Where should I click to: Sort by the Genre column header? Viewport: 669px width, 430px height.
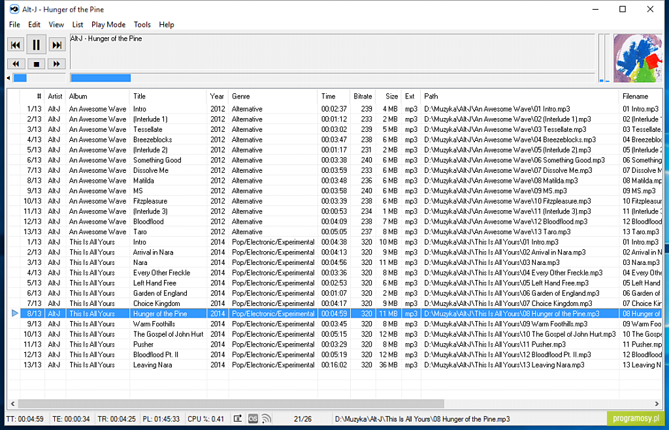tap(273, 97)
